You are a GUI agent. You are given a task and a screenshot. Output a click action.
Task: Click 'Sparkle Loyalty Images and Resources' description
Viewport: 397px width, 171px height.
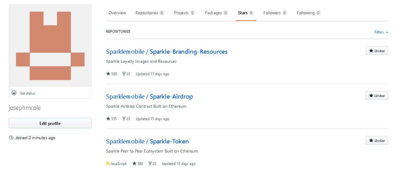pyautogui.click(x=141, y=61)
